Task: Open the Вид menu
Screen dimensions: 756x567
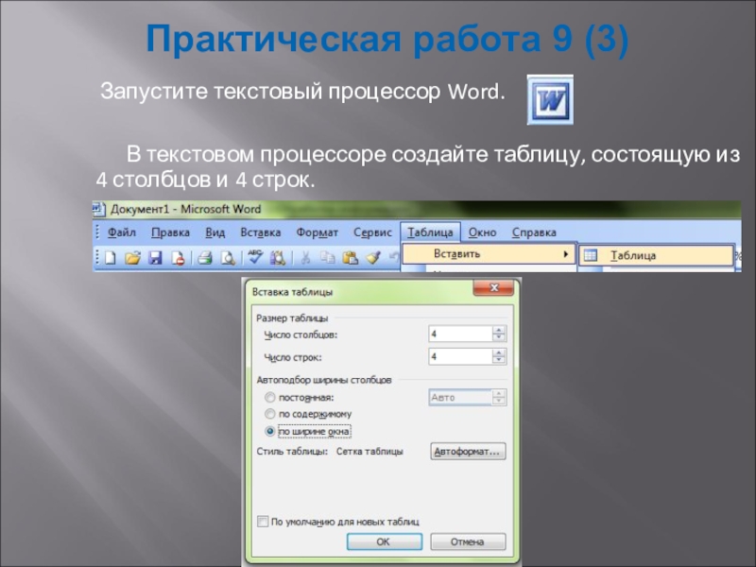Action: tap(215, 232)
